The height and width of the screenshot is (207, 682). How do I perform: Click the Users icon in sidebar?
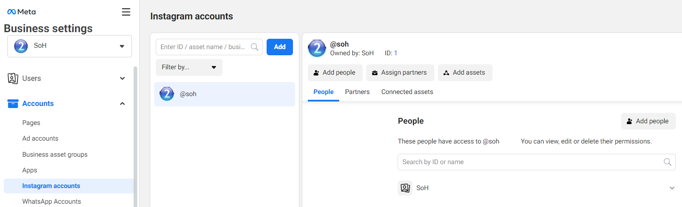coord(13,78)
